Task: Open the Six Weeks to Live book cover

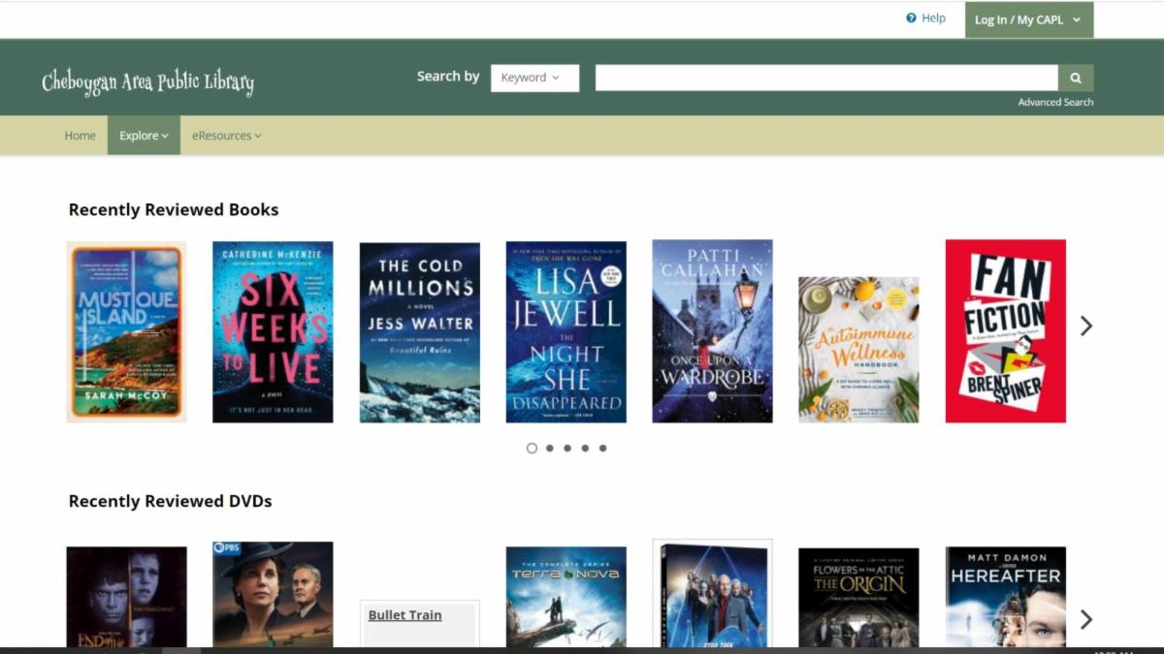Action: 273,331
